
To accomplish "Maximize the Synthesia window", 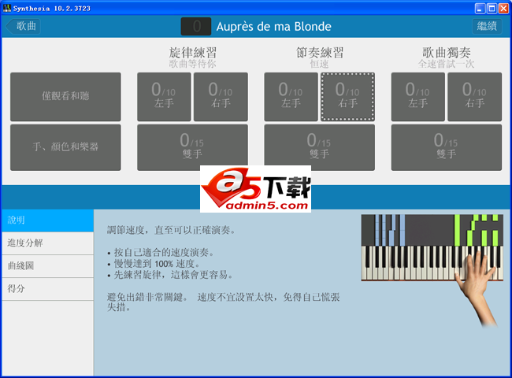I will click(492, 8).
